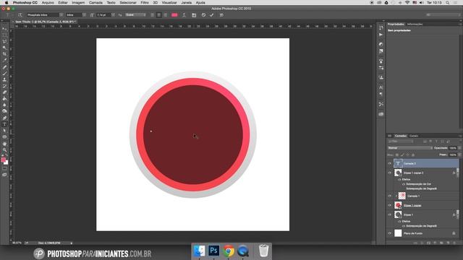Open the font family dropdown
The image size is (463, 260).
tap(61, 14)
